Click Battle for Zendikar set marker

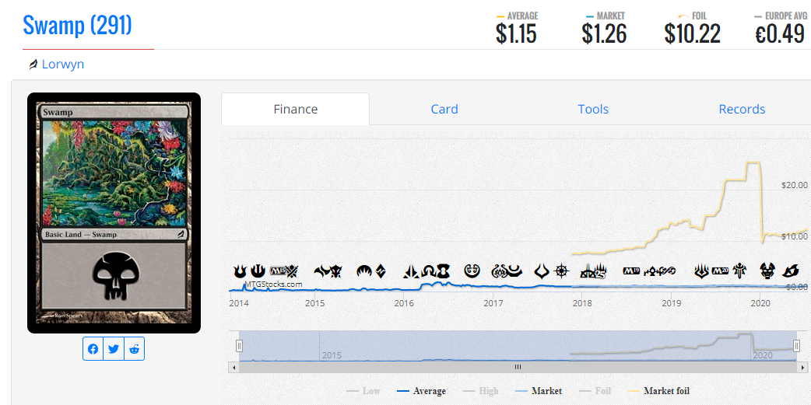381,271
